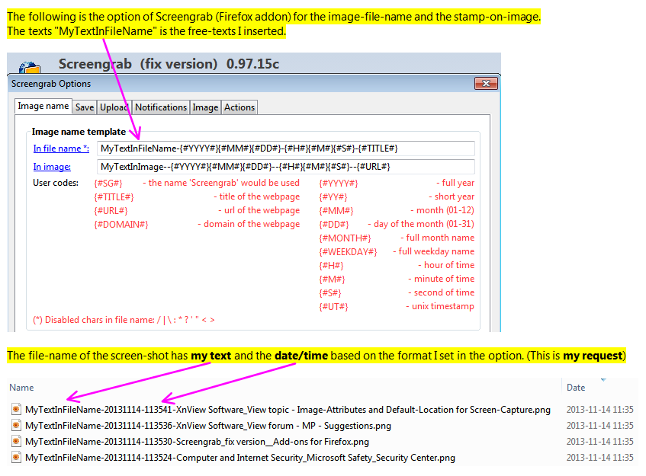Image resolution: width=646 pixels, height=476 pixels.
Task: Click the {#DOMAIN#} user code
Action: [x=121, y=225]
